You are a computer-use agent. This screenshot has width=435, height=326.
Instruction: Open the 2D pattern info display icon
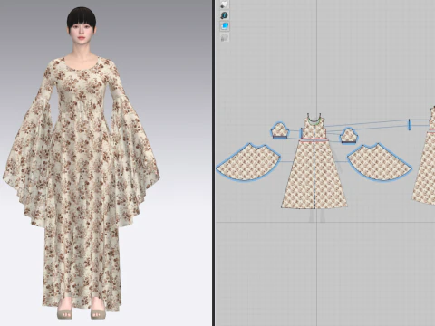pos(224,15)
